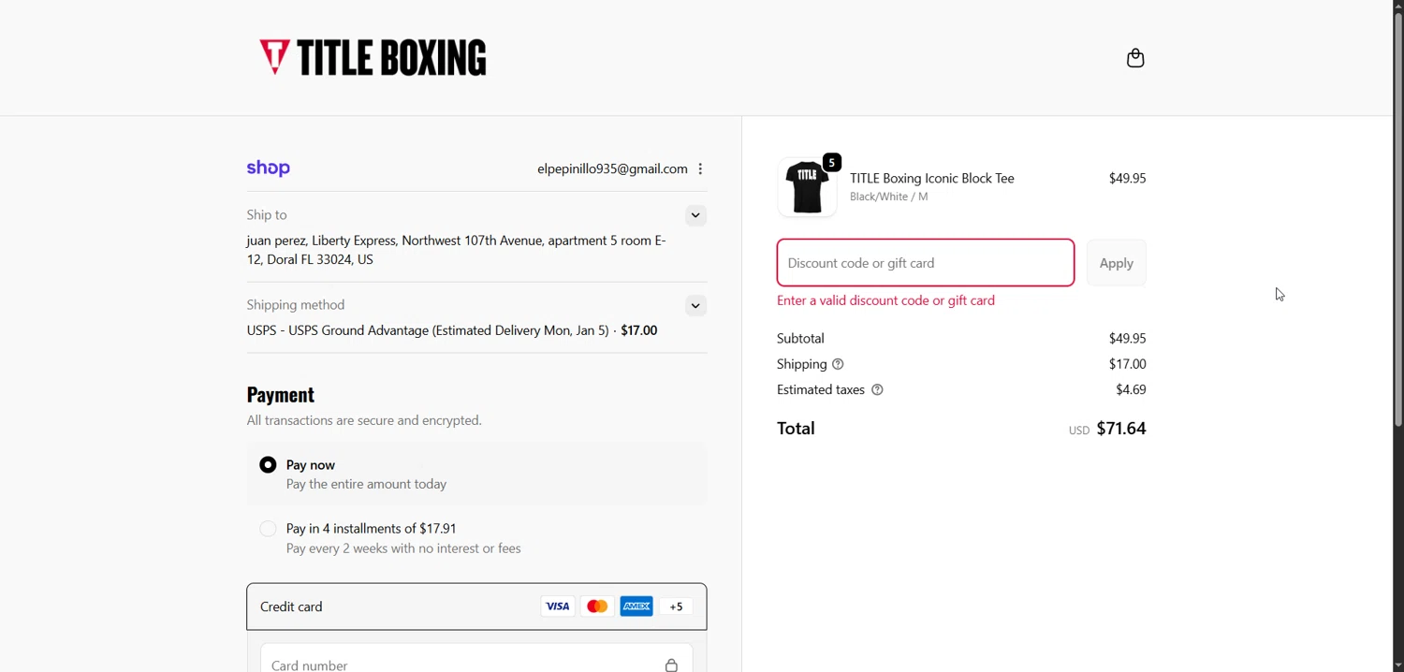Expand the Shipping method dropdown
This screenshot has height=672, width=1404.
pyautogui.click(x=695, y=306)
